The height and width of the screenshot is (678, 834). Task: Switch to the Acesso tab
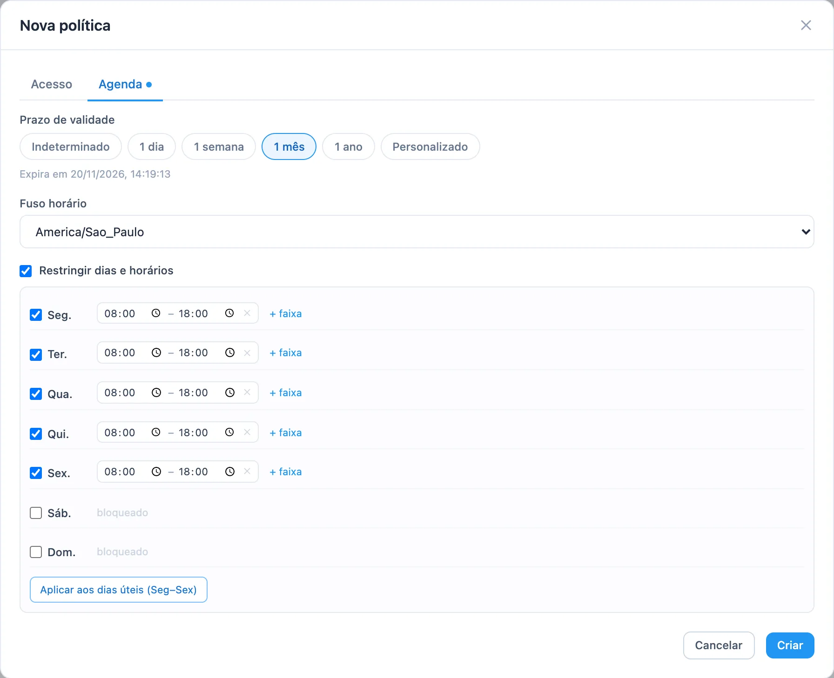click(52, 84)
